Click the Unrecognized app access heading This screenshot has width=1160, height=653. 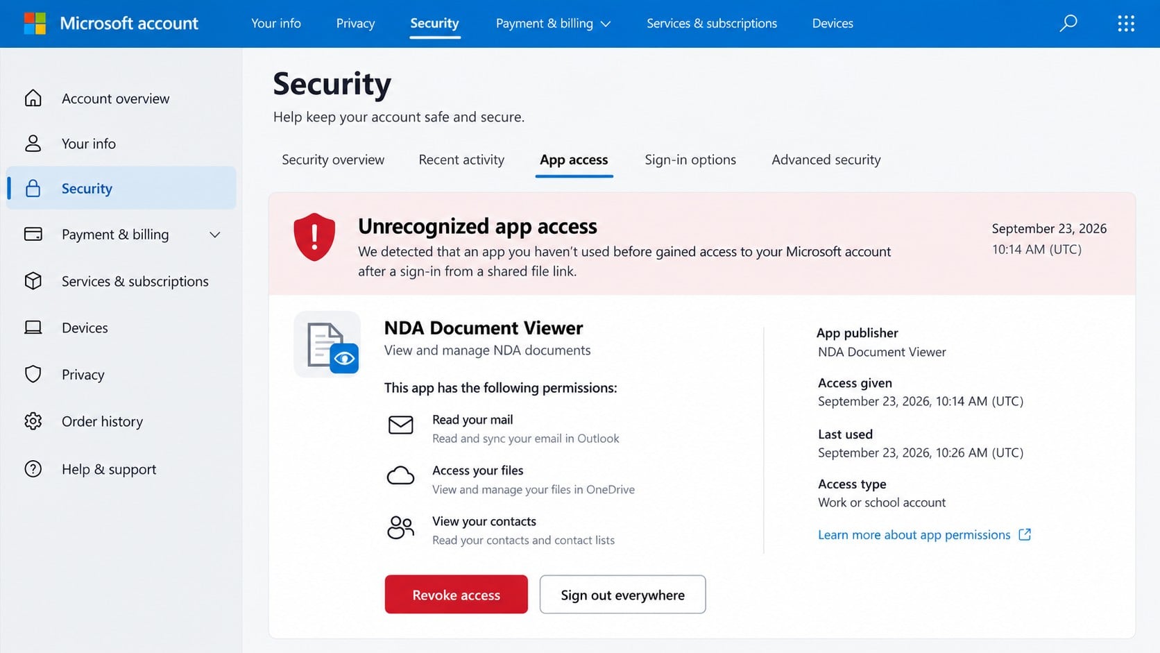[477, 226]
